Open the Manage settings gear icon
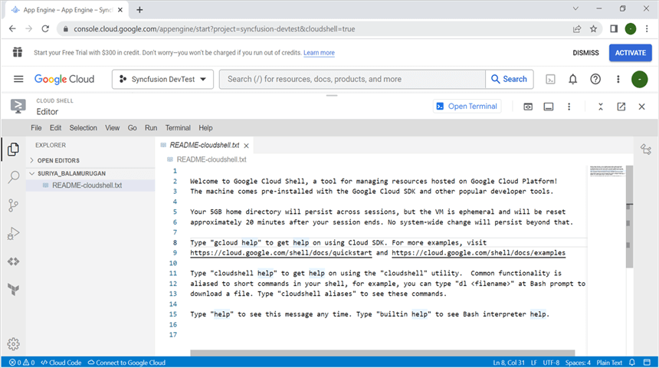This screenshot has width=659, height=368. click(x=13, y=344)
